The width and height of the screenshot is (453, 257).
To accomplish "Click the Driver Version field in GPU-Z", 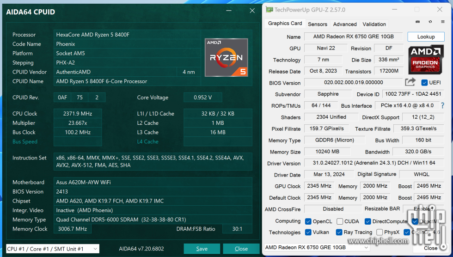I will click(374, 163).
